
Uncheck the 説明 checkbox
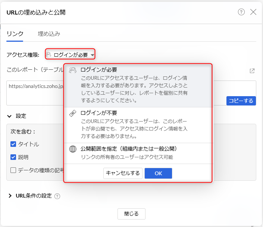point(13,157)
